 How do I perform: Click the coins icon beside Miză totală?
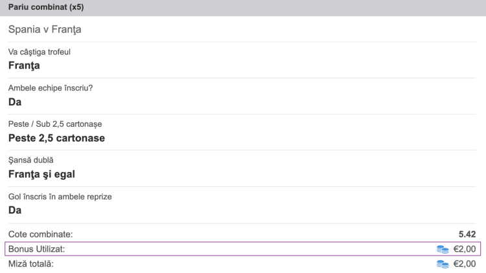[443, 264]
